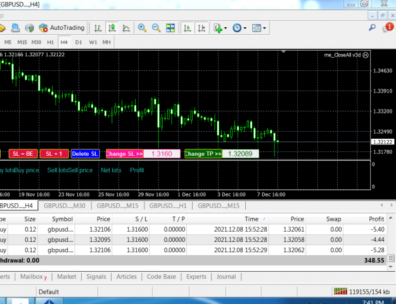Viewport: 396px width, 304px height.
Task: Sort trades by Profit column
Action: [365, 219]
